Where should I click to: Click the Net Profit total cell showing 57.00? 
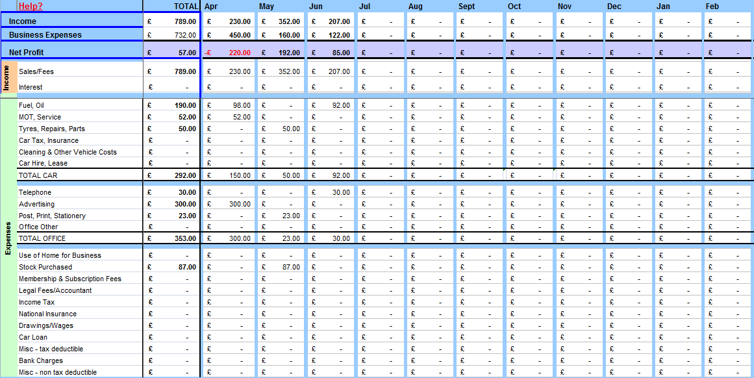(172, 53)
